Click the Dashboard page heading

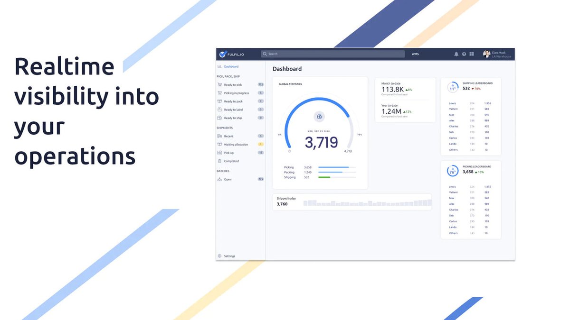pos(287,69)
